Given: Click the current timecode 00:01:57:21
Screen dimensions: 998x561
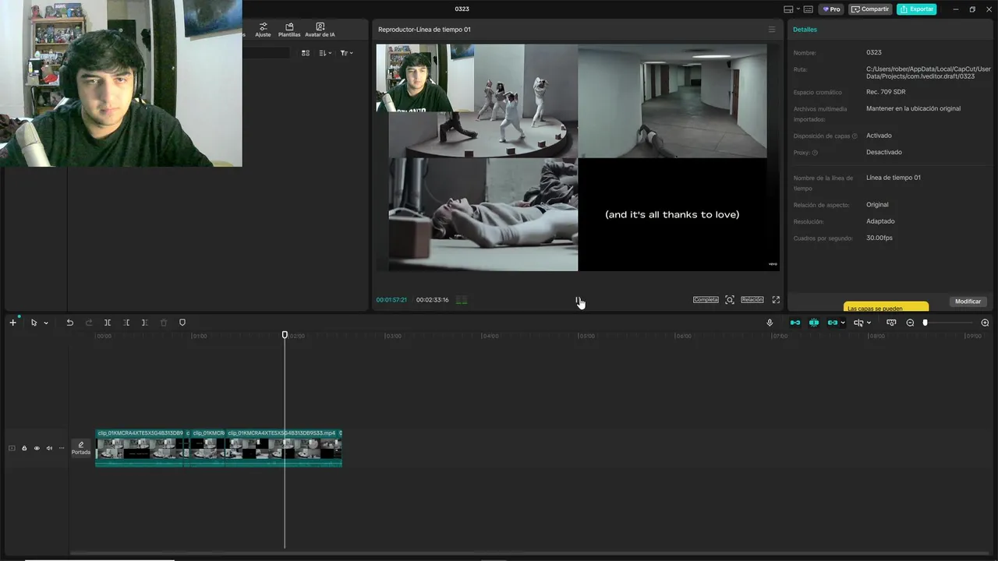Looking at the screenshot, I should coord(391,300).
